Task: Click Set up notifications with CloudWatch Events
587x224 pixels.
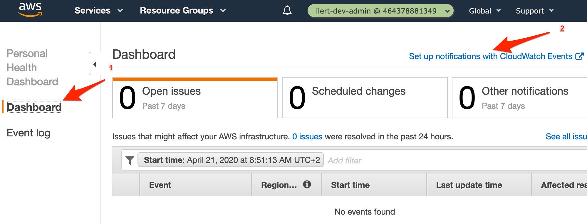Action: click(x=491, y=56)
